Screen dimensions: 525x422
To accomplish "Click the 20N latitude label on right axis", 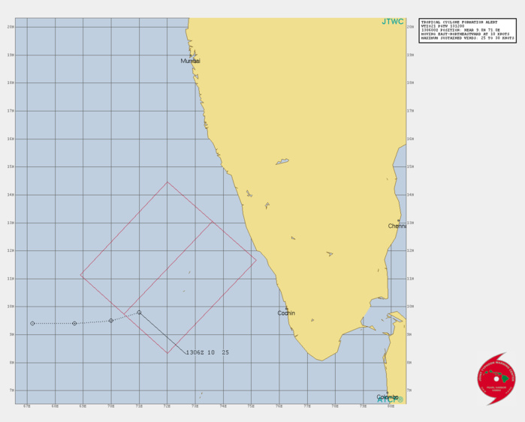I will pyautogui.click(x=410, y=27).
